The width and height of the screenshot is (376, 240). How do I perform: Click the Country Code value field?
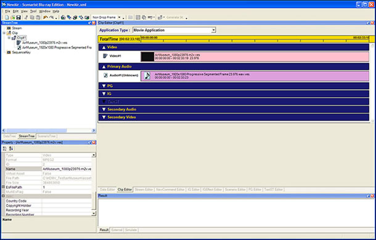click(67, 201)
